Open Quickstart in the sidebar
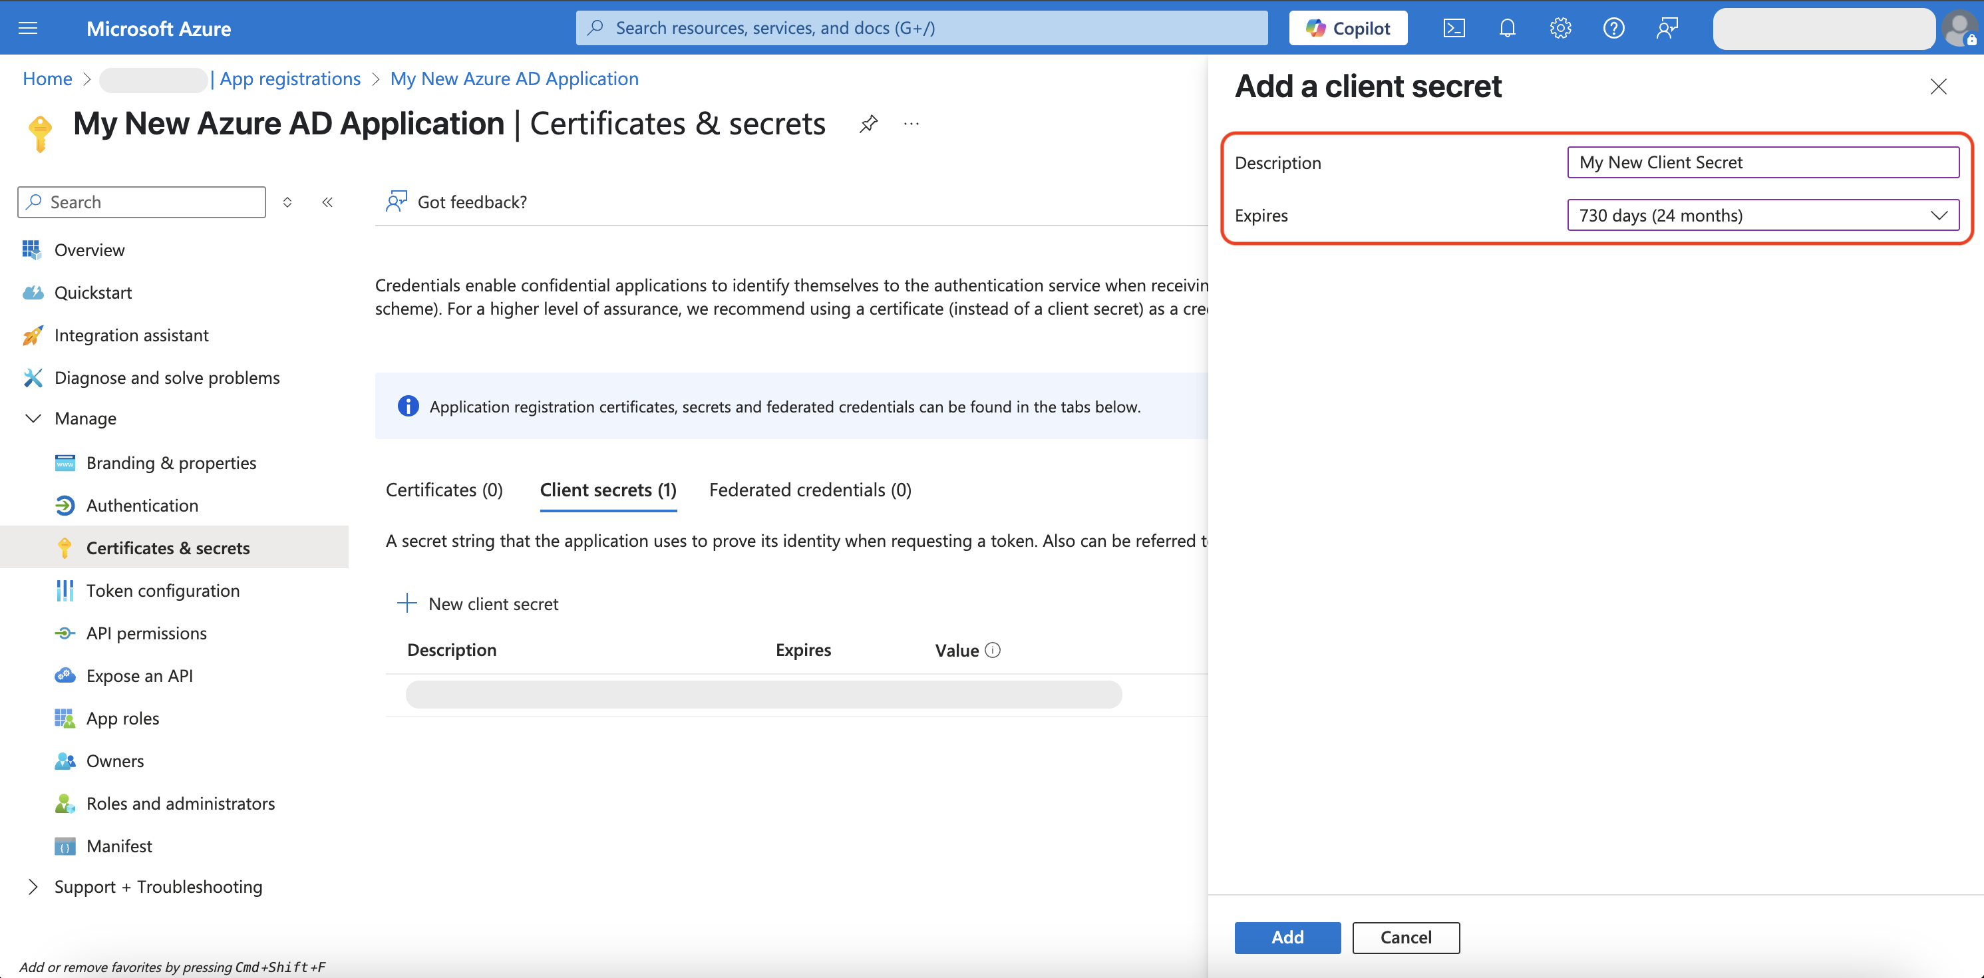The height and width of the screenshot is (978, 1984). point(93,293)
